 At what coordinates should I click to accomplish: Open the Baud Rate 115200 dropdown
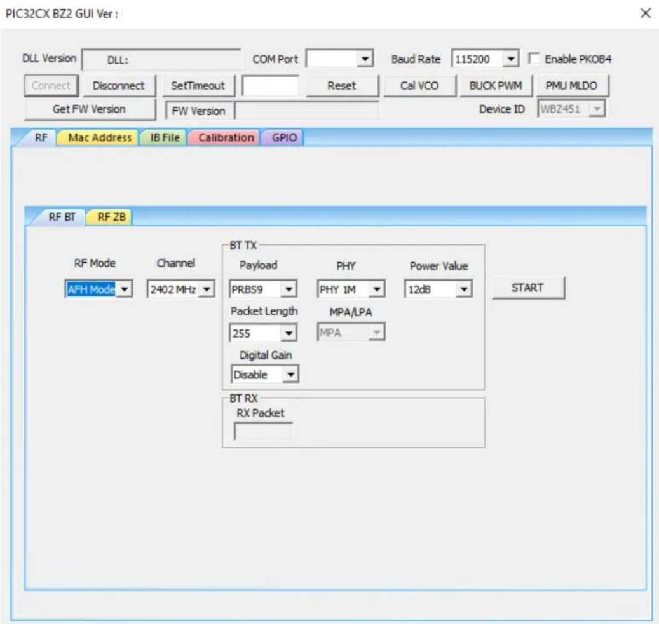tap(485, 59)
